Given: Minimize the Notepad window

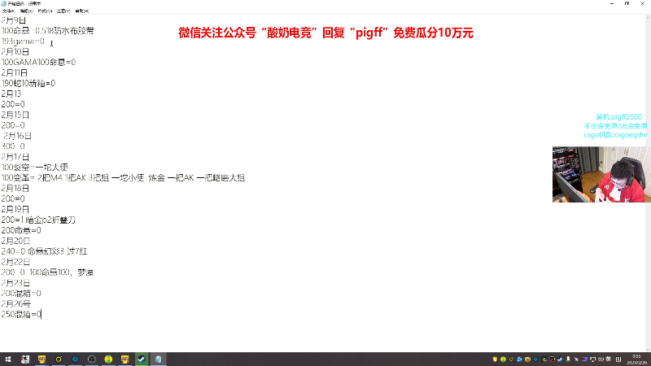Looking at the screenshot, I should pos(612,3).
